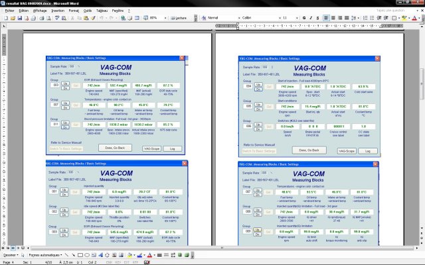Run the spelling and grammar check icon
This screenshot has height=265, width=425.
tap(57, 18)
